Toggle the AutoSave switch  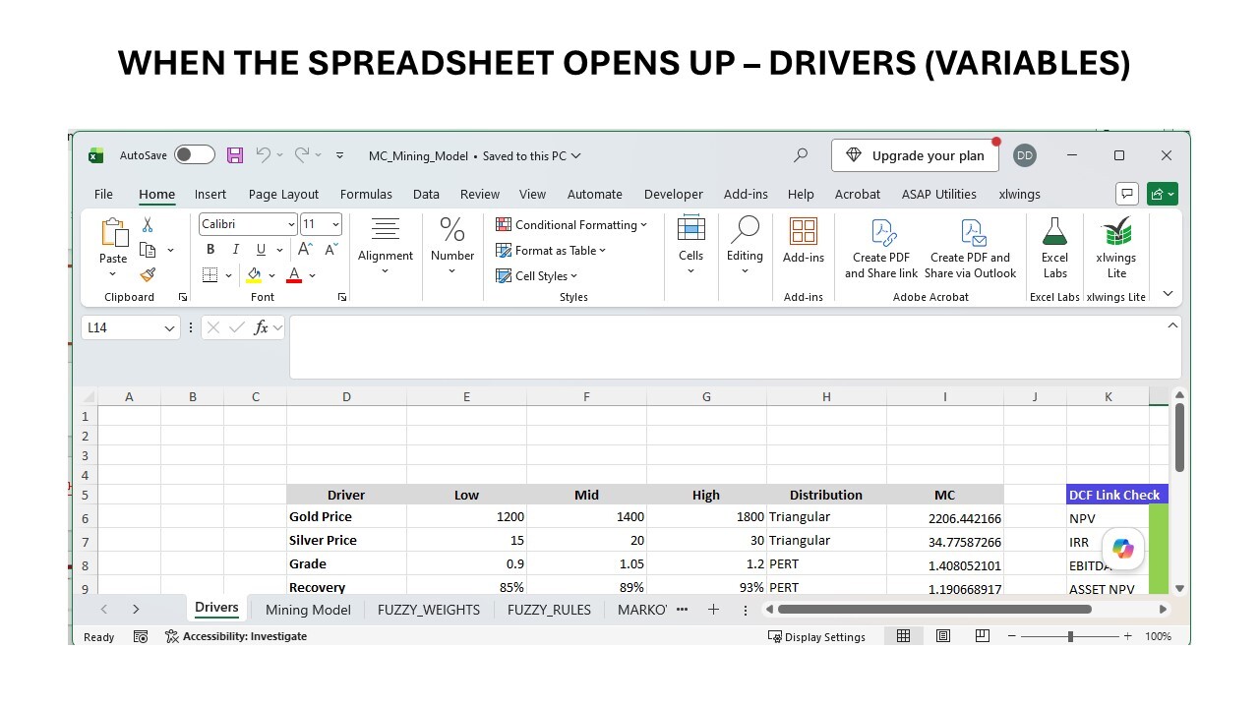[x=195, y=154]
